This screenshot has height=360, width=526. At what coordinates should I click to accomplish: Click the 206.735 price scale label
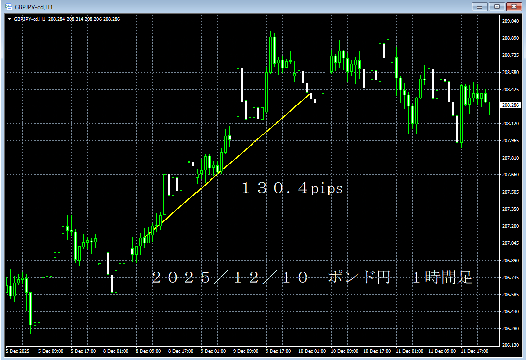[510, 278]
